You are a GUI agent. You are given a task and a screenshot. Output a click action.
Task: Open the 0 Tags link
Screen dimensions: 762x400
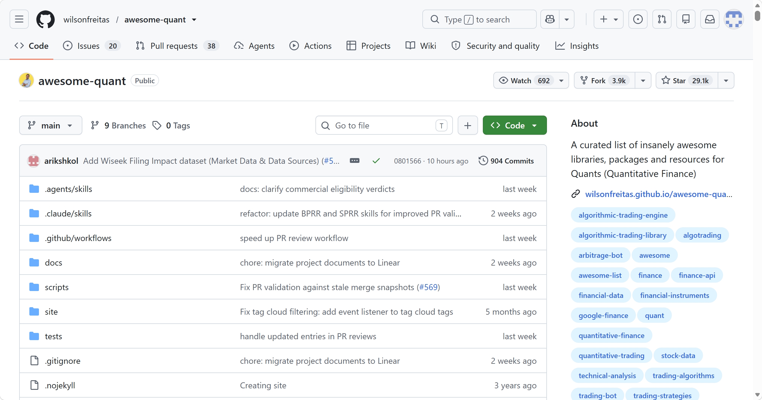pyautogui.click(x=171, y=125)
